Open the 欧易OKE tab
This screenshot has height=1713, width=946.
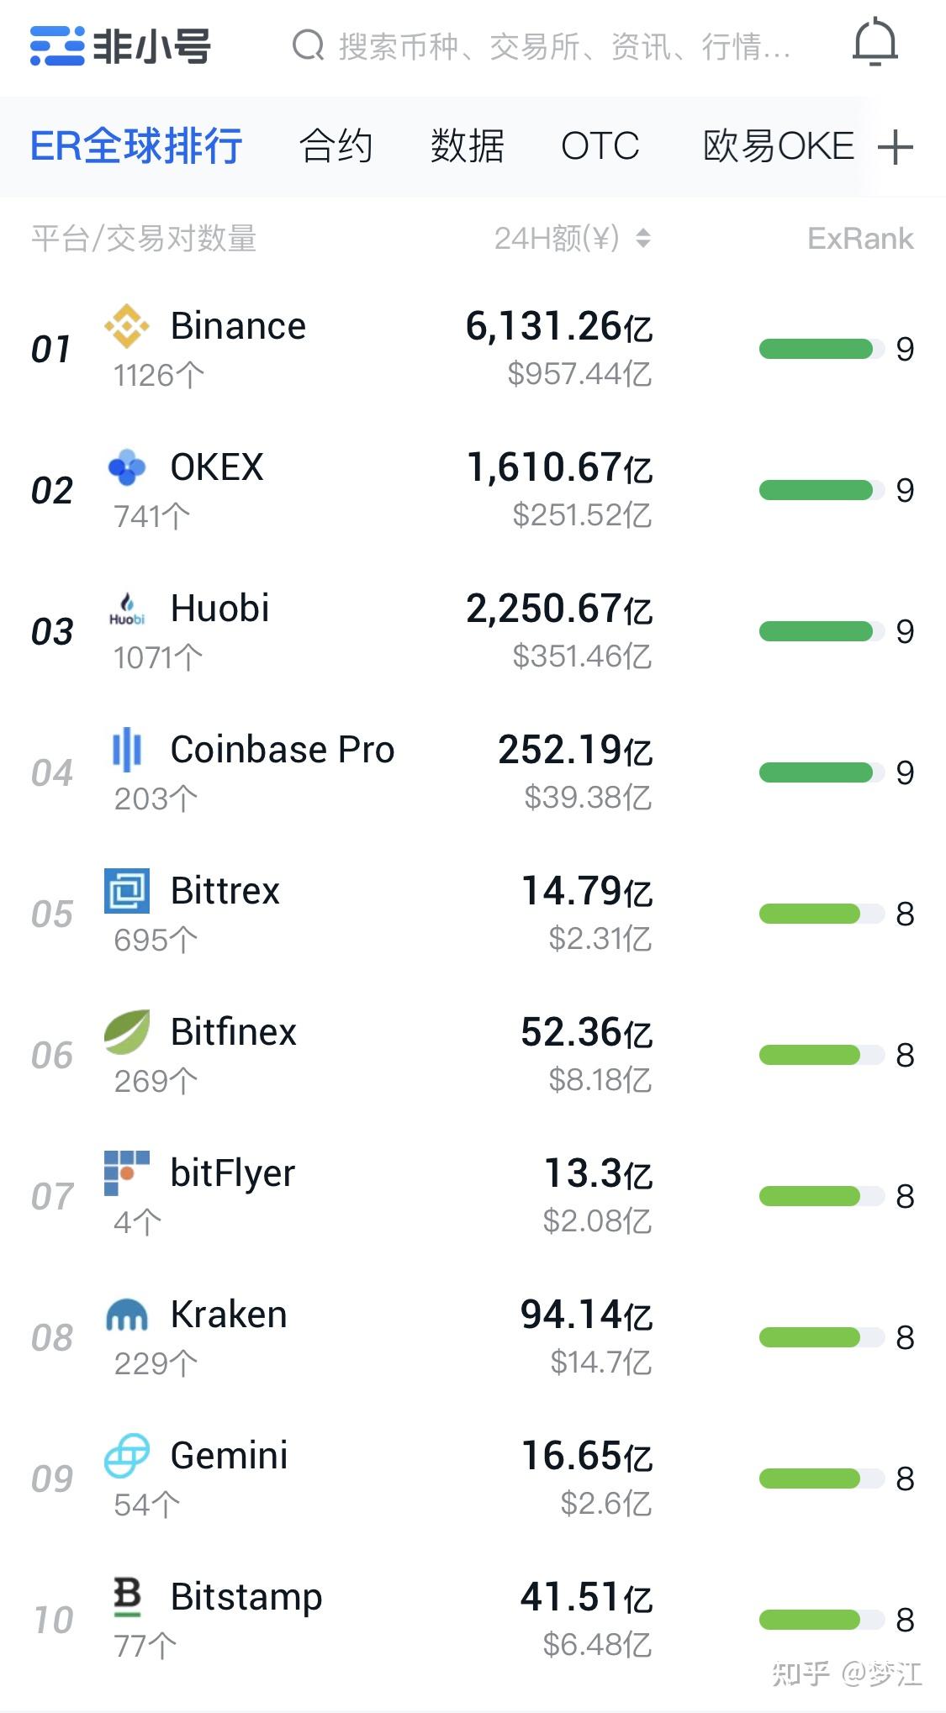coord(778,146)
